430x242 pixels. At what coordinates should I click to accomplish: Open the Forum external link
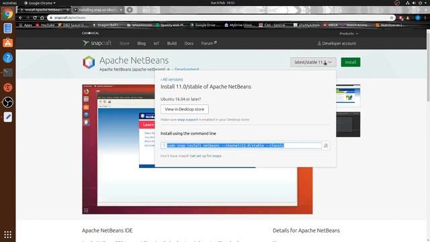click(209, 43)
